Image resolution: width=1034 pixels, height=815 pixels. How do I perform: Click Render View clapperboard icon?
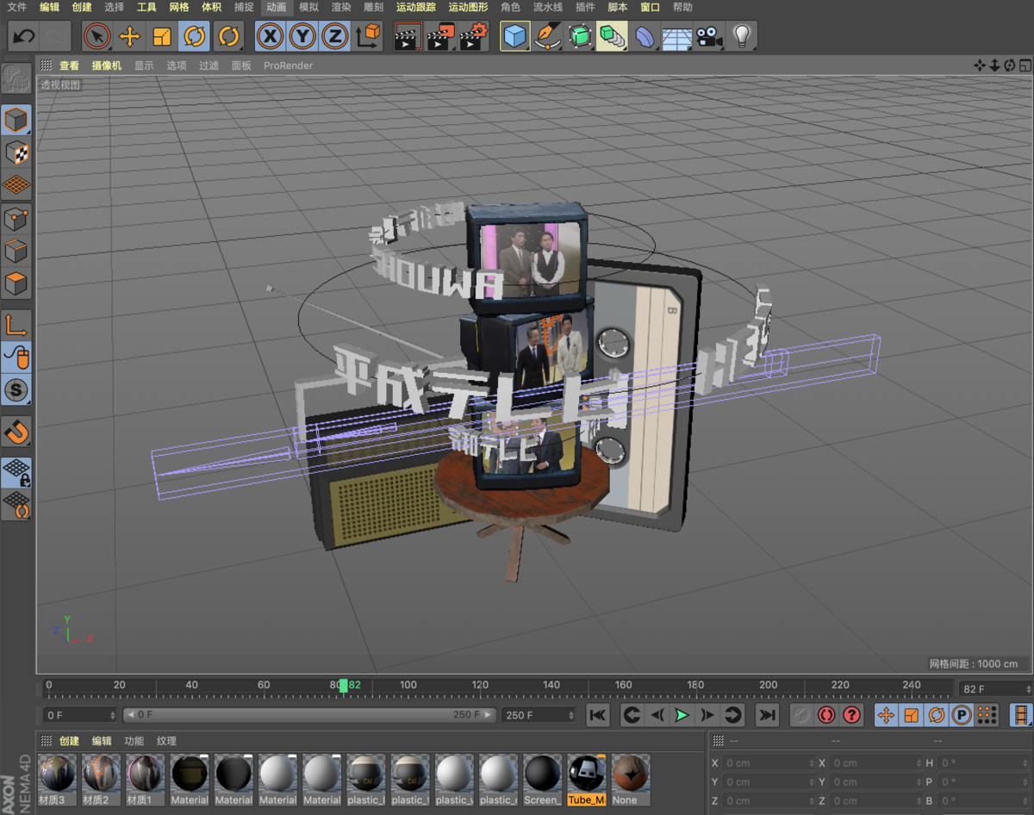408,36
